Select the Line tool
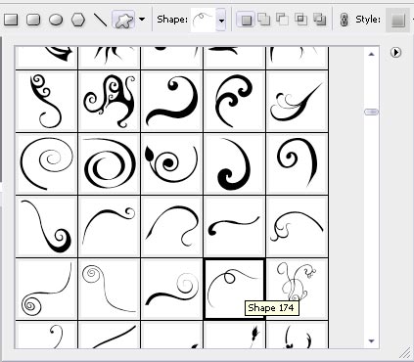This screenshot has width=414, height=362. 101,20
